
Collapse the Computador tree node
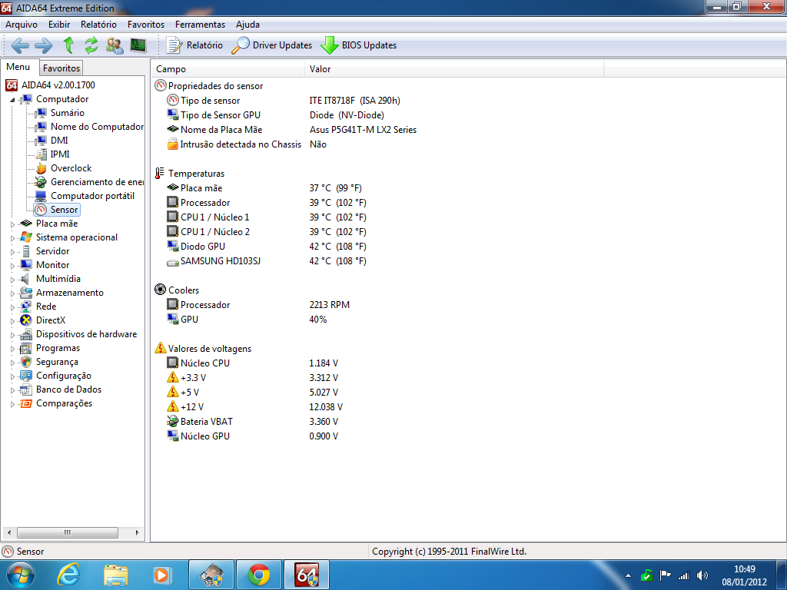[x=12, y=100]
